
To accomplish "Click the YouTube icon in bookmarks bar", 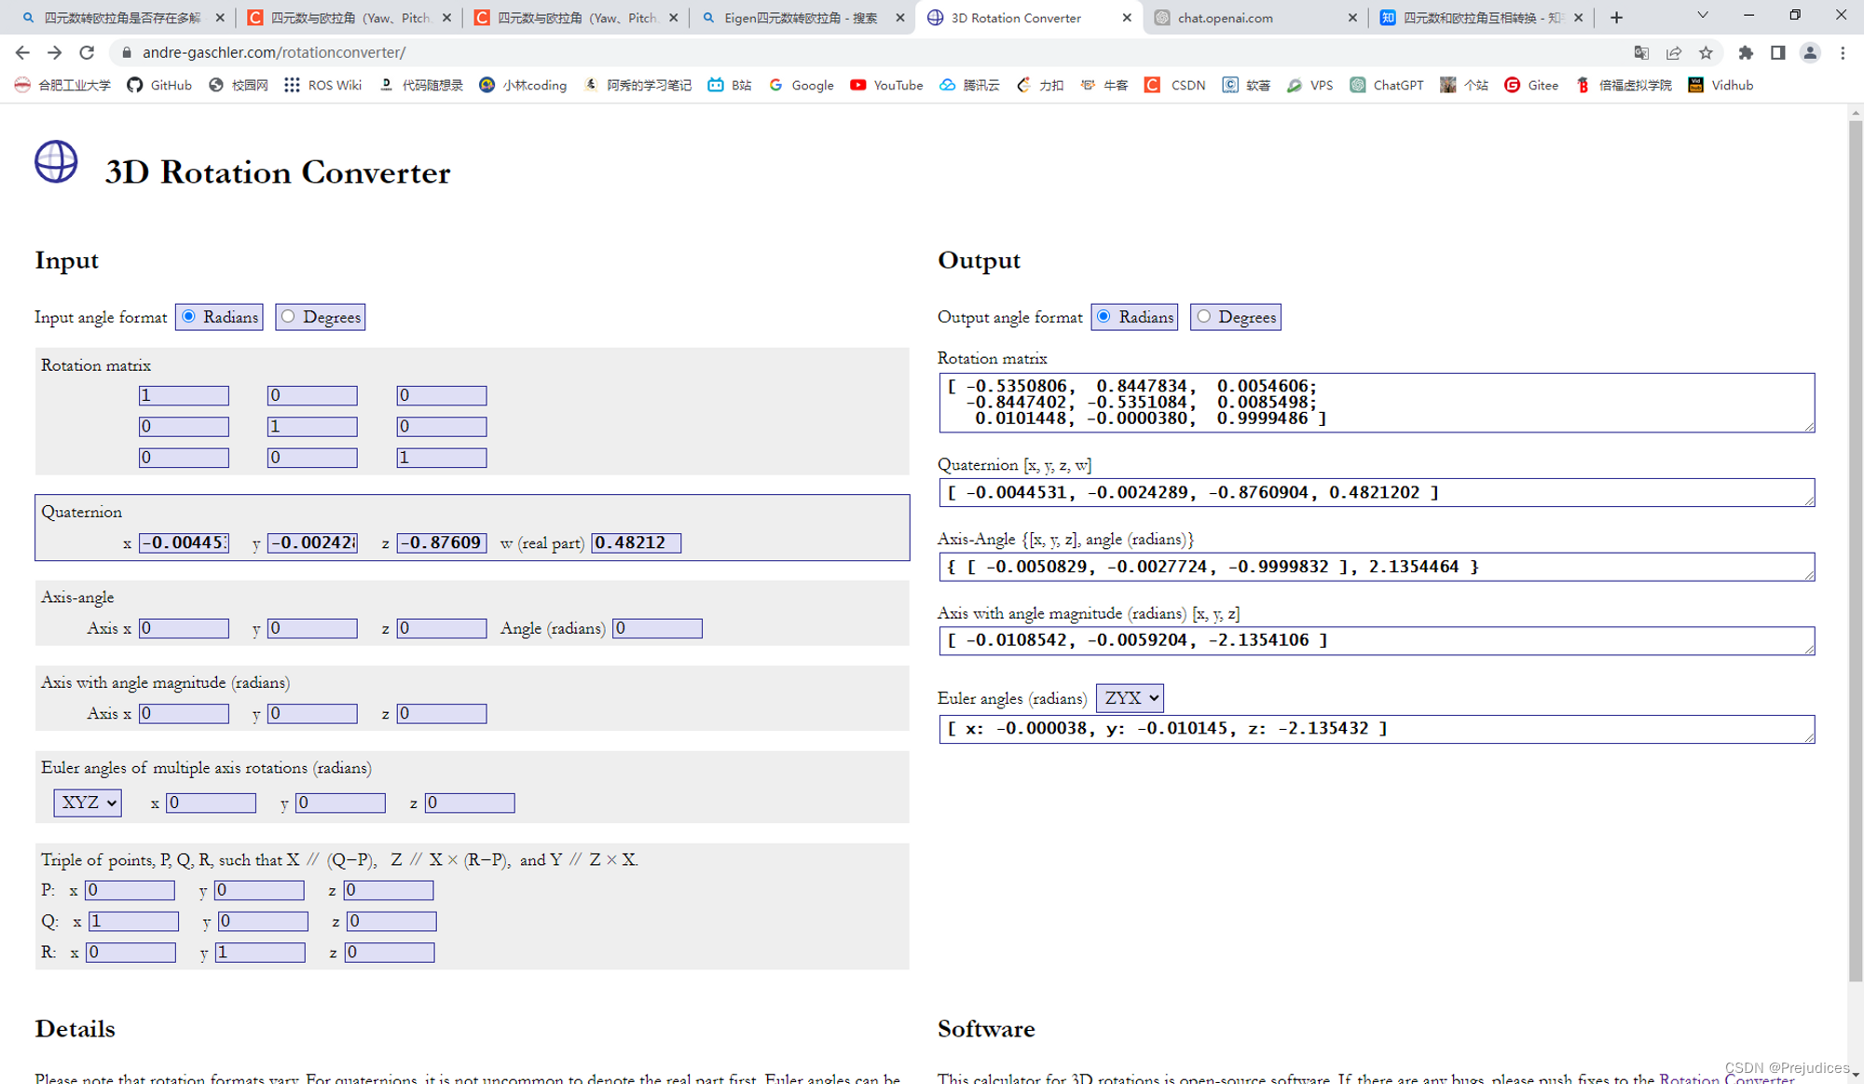I will coord(857,85).
